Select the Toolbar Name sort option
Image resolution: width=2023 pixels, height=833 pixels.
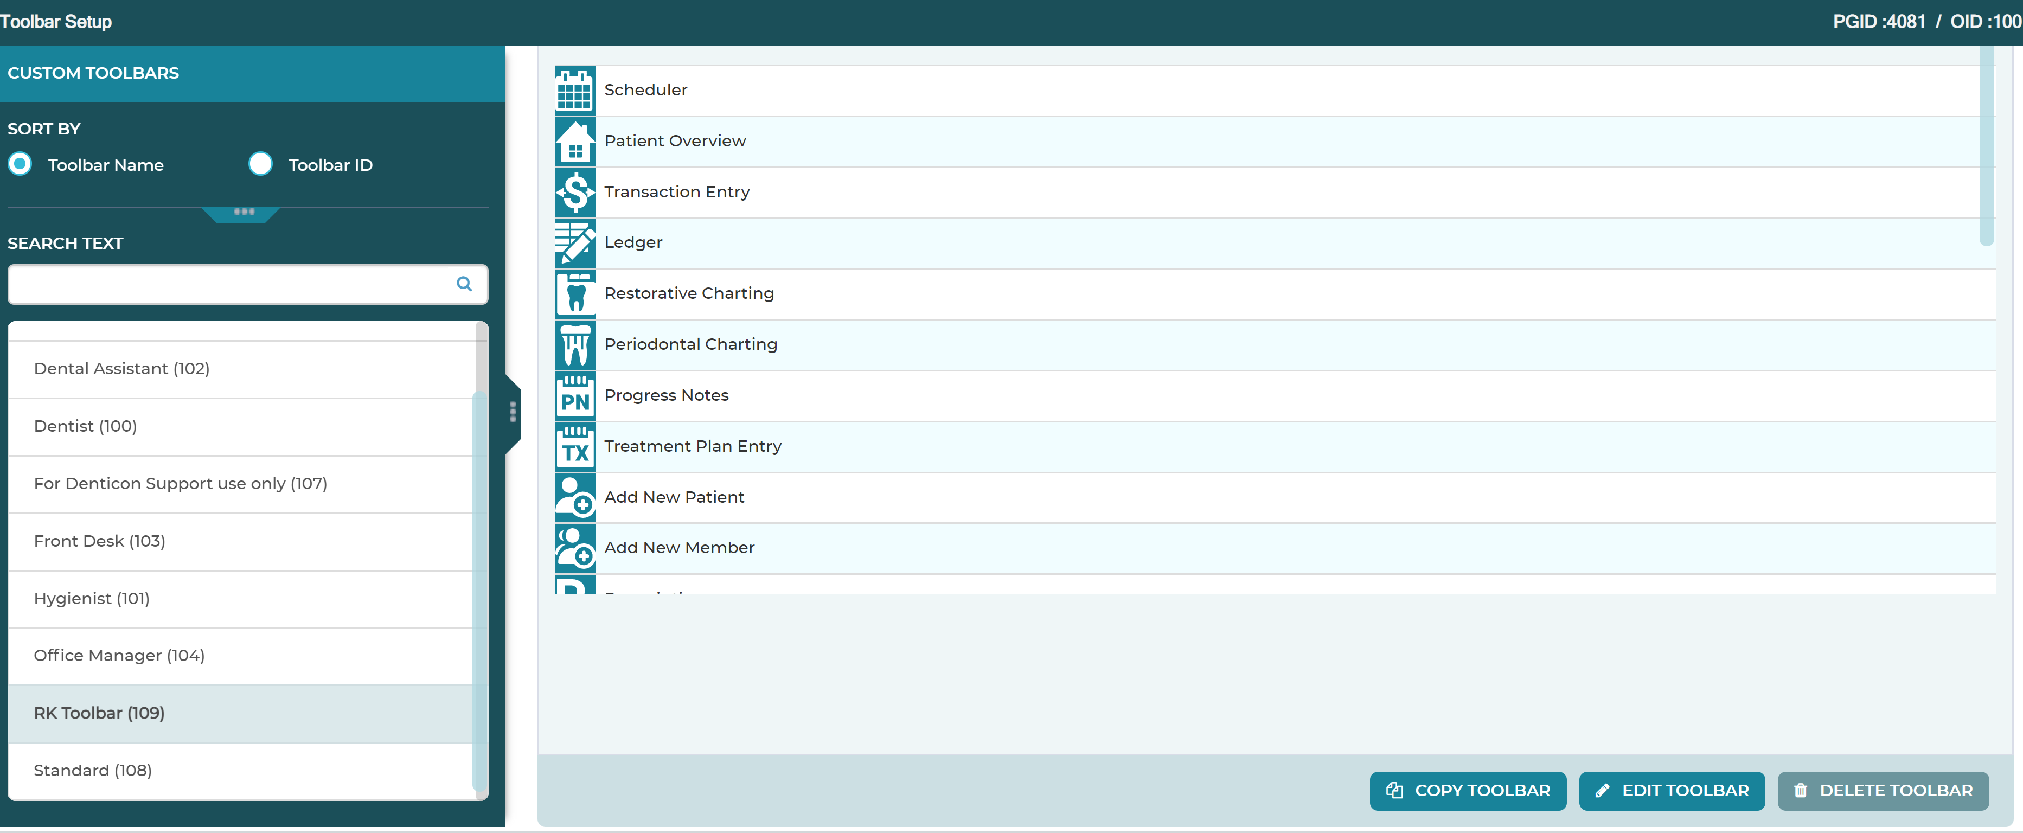coord(21,164)
